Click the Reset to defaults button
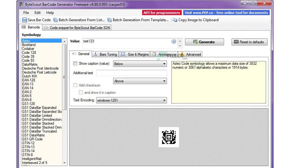The width and height of the screenshot is (290, 168). pos(249,42)
